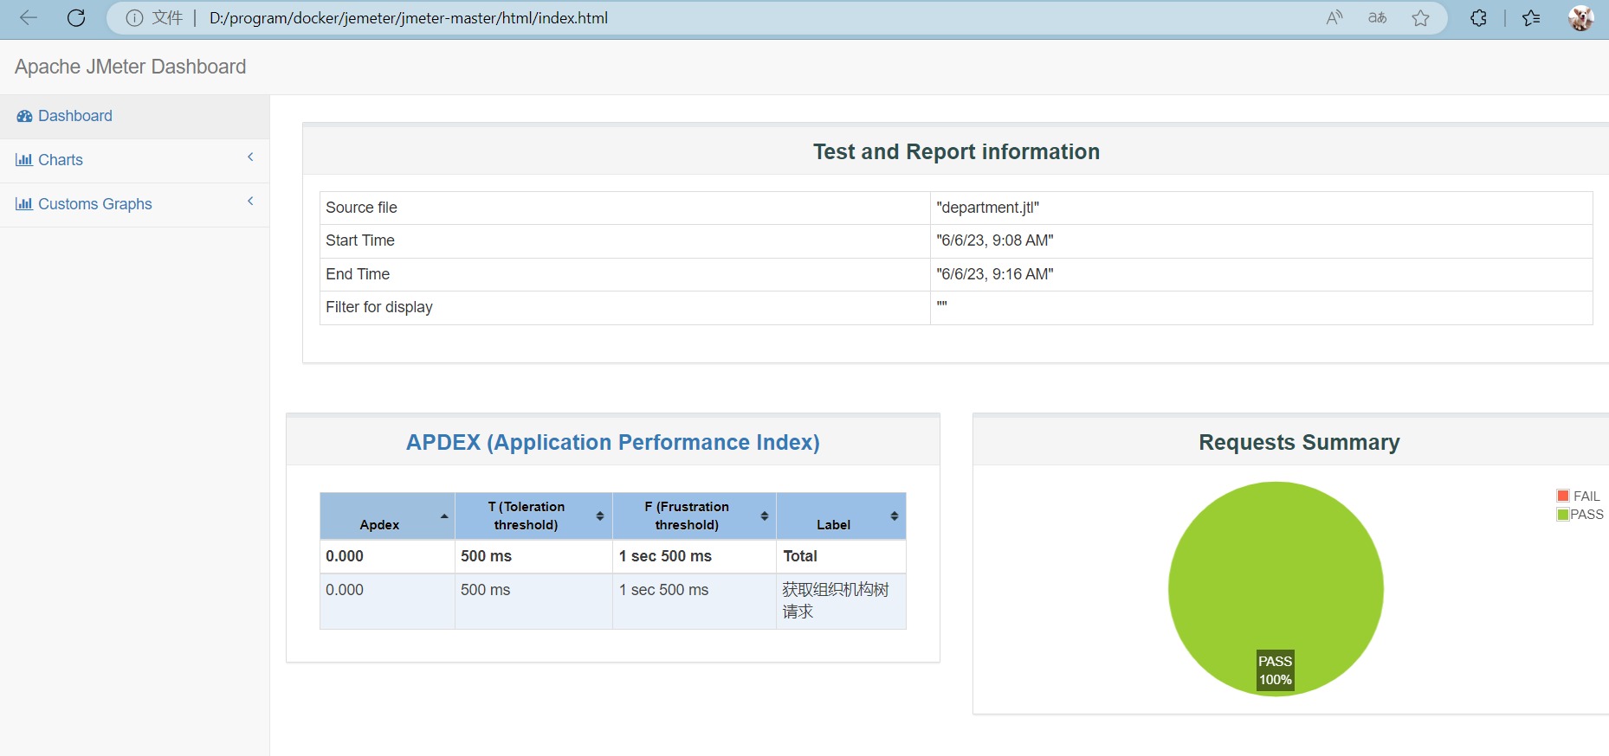Reload the page with the refresh icon
Viewport: 1609px width, 756px height.
[76, 17]
